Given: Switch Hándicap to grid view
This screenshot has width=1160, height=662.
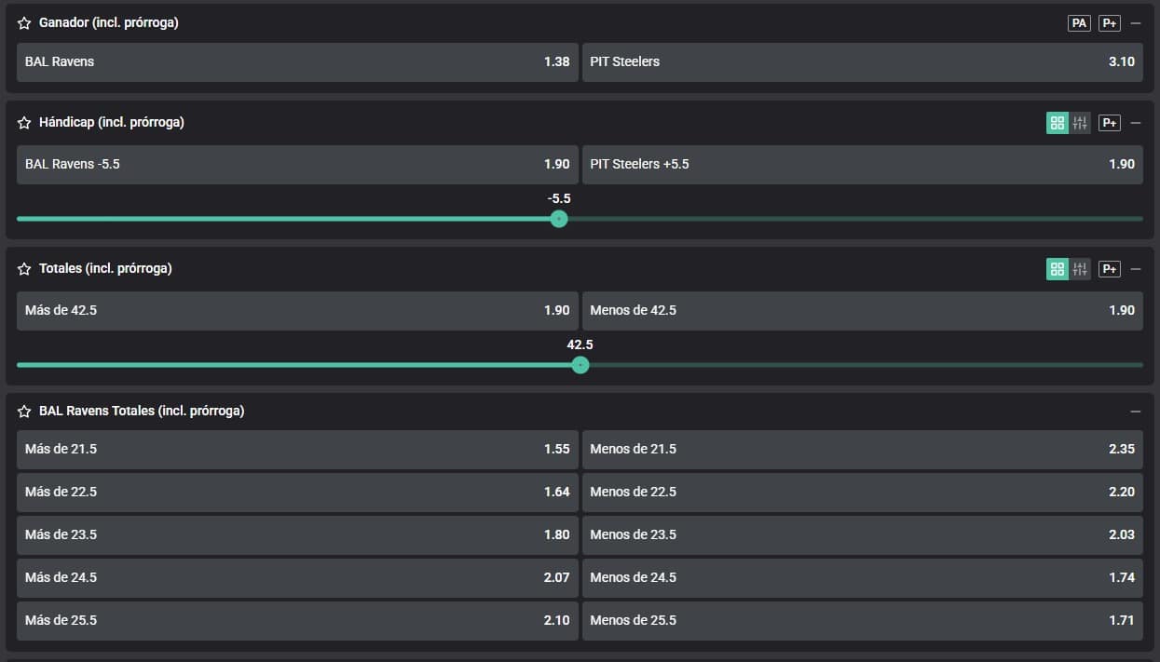Looking at the screenshot, I should click(1058, 123).
